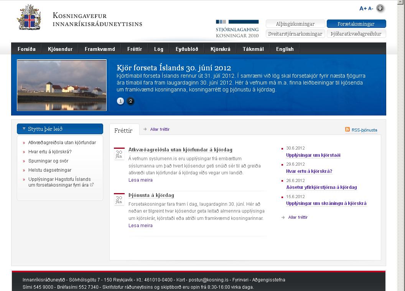
Task: Click the Kosningavefur innanríkisráðuneytisins site title
Action: tap(97, 20)
